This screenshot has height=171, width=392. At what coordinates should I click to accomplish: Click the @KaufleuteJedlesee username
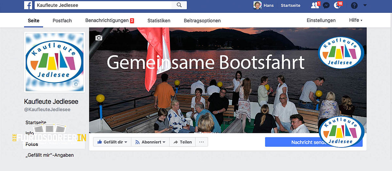47,110
